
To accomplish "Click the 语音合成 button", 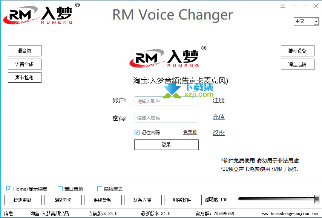I will (x=25, y=64).
